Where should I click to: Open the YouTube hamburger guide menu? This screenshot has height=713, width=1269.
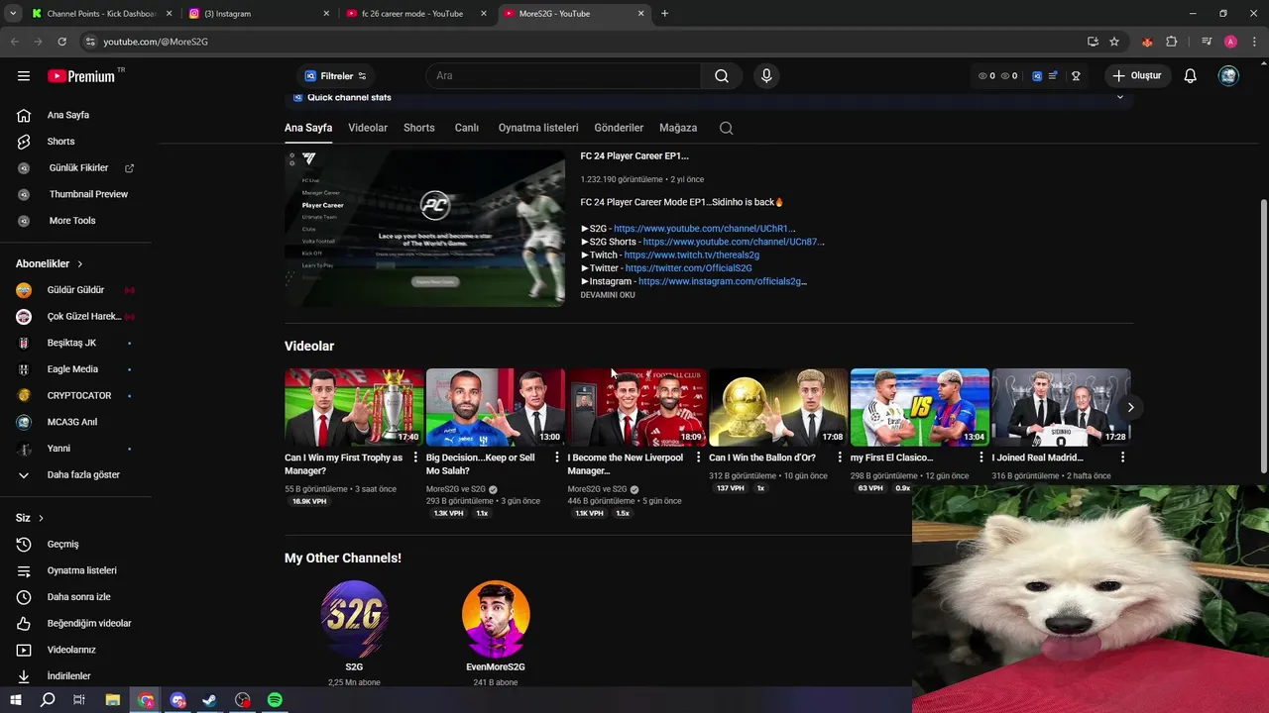[24, 76]
